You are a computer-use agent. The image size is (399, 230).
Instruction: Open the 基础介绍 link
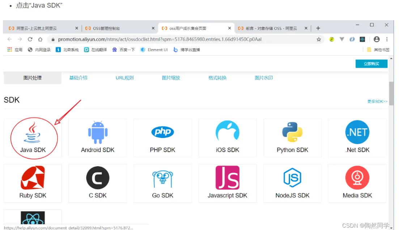tap(78, 78)
